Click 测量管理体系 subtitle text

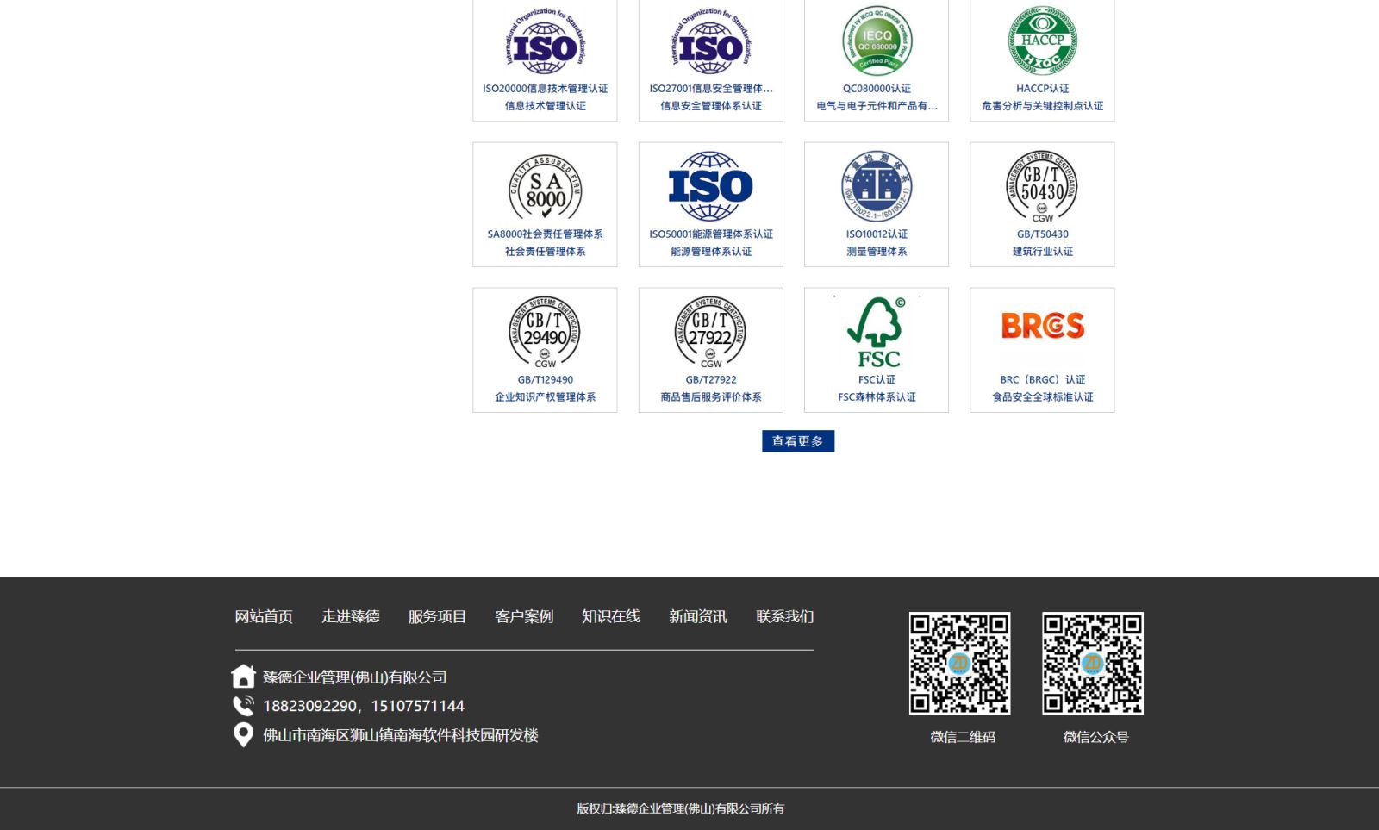(877, 252)
